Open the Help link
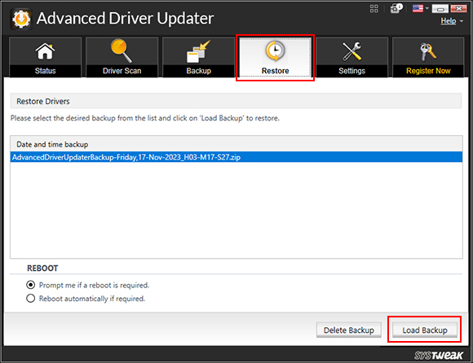 (x=449, y=21)
